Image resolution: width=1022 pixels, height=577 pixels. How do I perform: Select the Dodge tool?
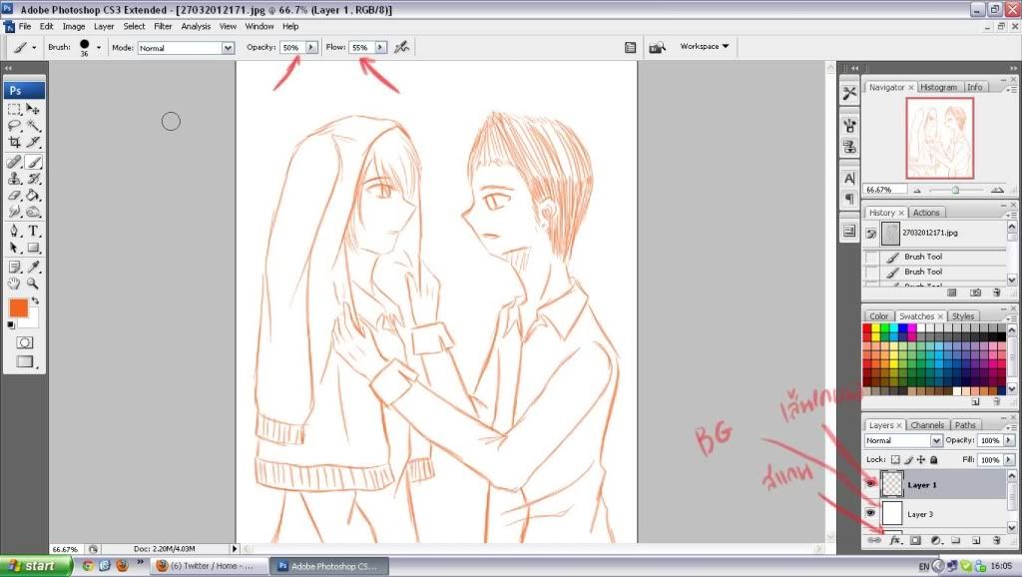pyautogui.click(x=33, y=212)
